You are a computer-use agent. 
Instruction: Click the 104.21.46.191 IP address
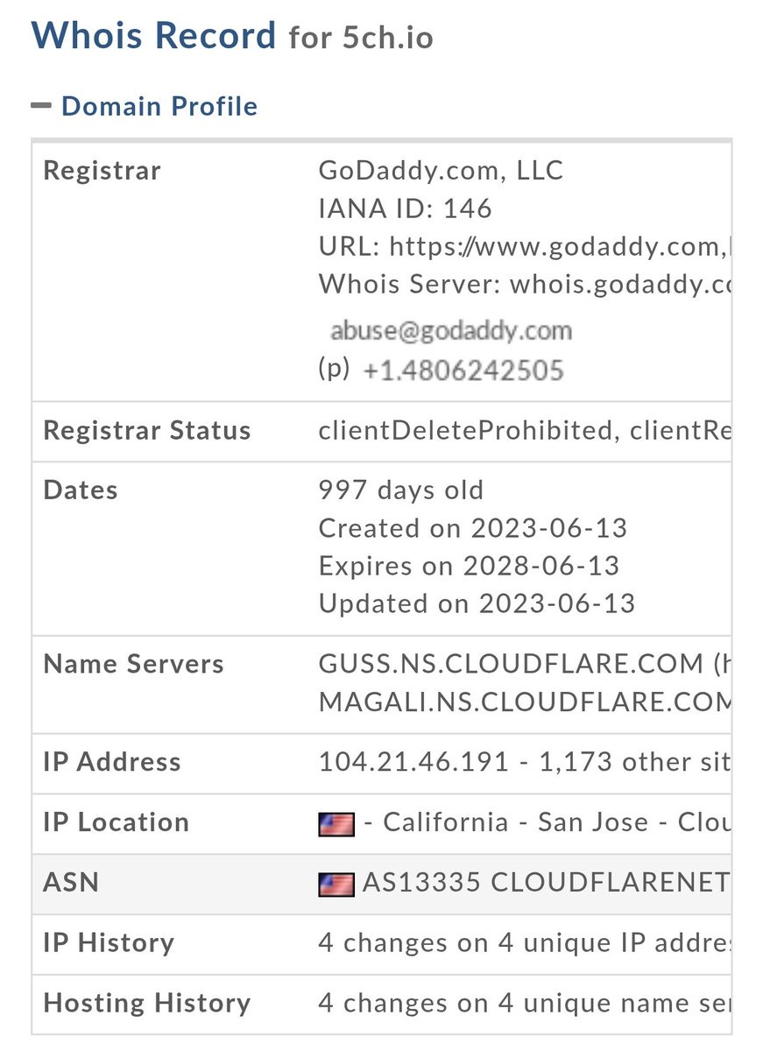pyautogui.click(x=413, y=762)
